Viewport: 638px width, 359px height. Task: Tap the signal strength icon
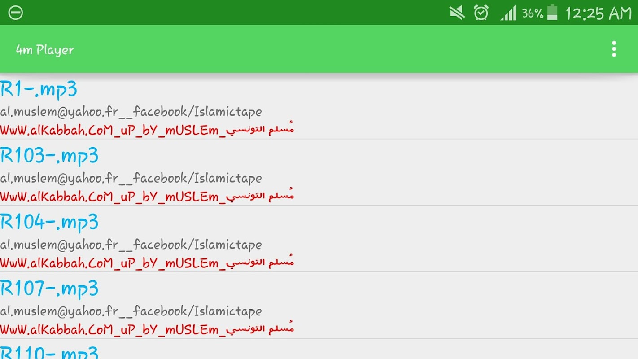(x=508, y=13)
